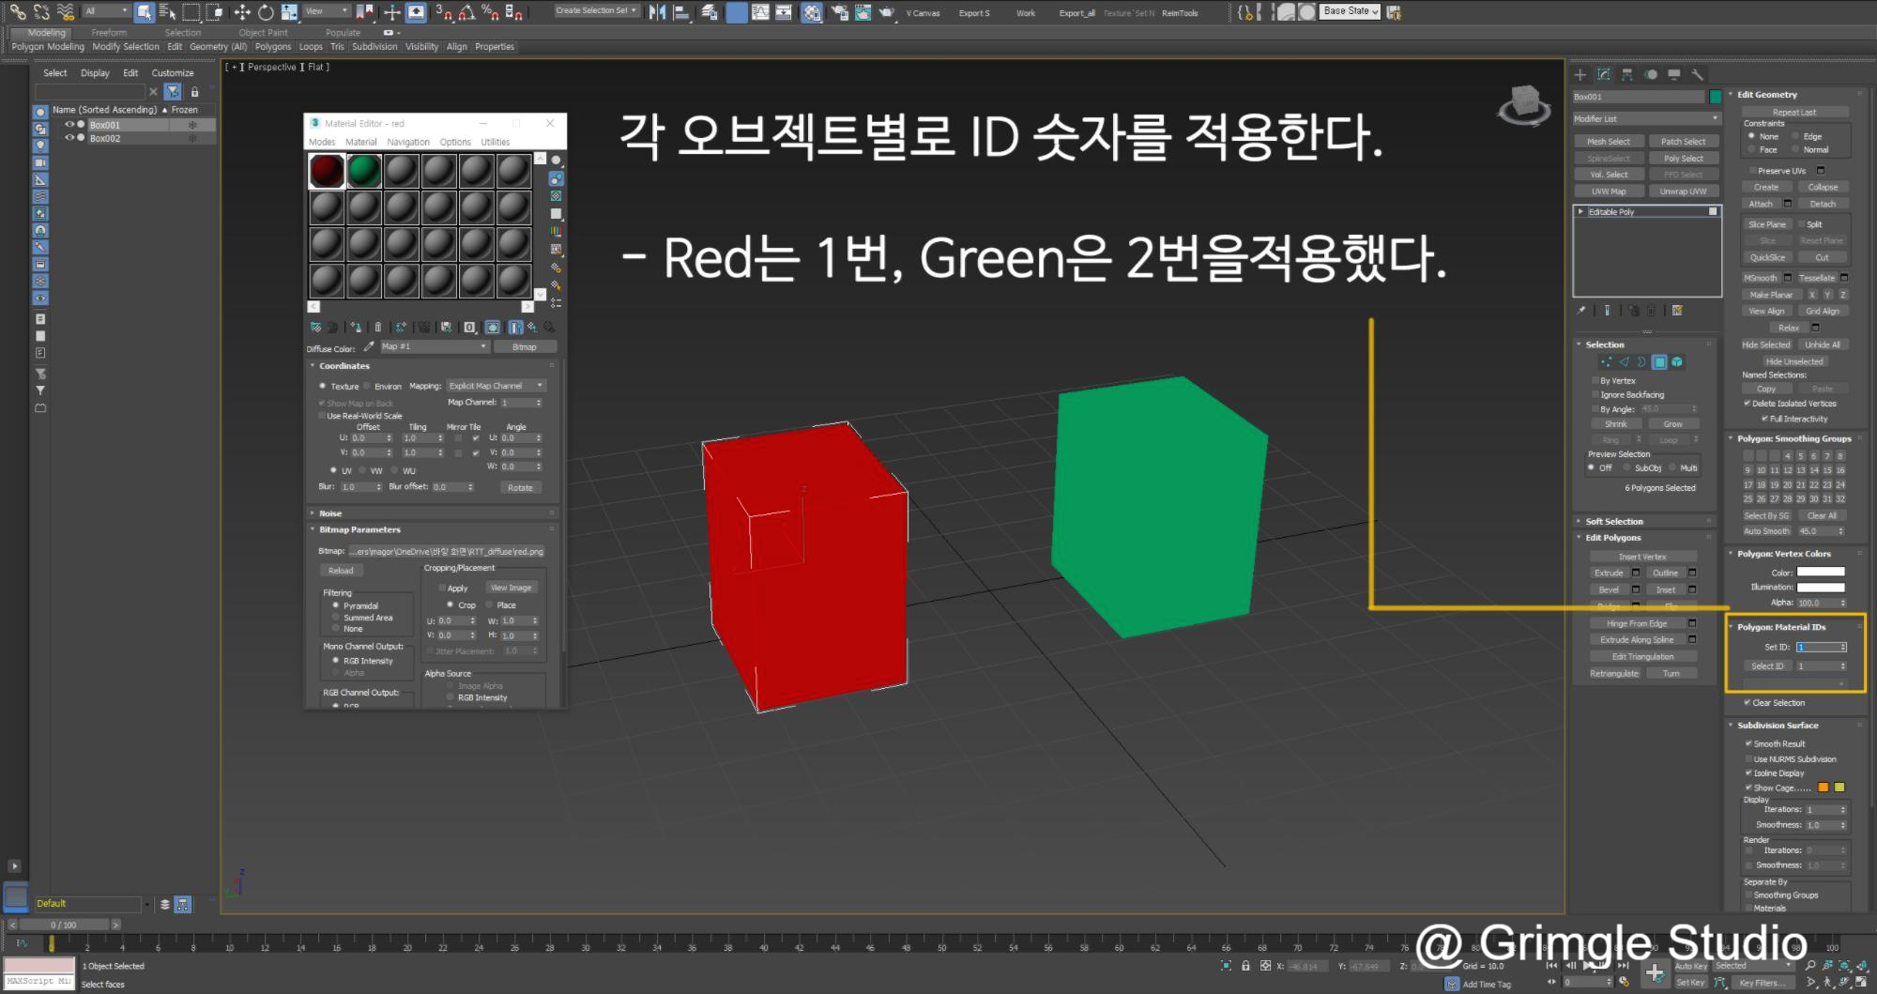This screenshot has width=1877, height=994.
Task: Select Edge constraint radio button
Action: [1795, 136]
